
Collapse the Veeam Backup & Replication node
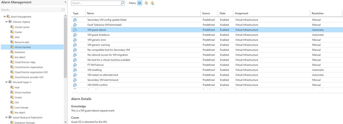point(6,117)
